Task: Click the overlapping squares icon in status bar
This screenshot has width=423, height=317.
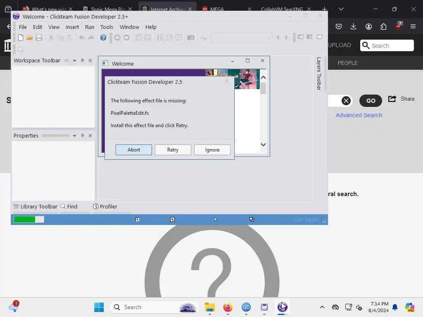Action: click(x=252, y=219)
